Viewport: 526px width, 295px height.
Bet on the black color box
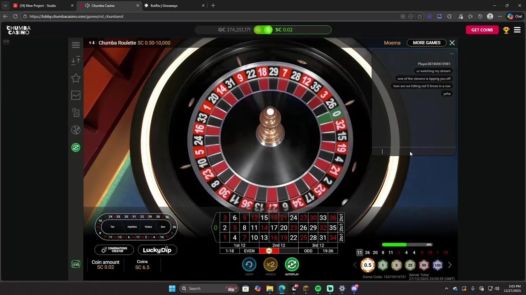288,251
